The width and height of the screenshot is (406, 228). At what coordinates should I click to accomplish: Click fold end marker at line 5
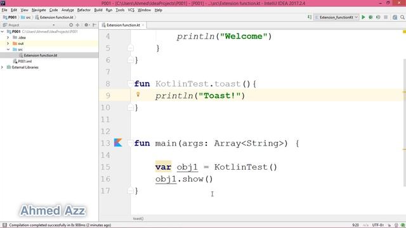click(x=131, y=48)
